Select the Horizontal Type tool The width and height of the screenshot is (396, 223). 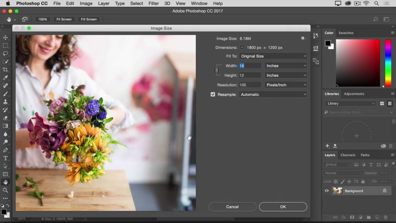[6, 158]
